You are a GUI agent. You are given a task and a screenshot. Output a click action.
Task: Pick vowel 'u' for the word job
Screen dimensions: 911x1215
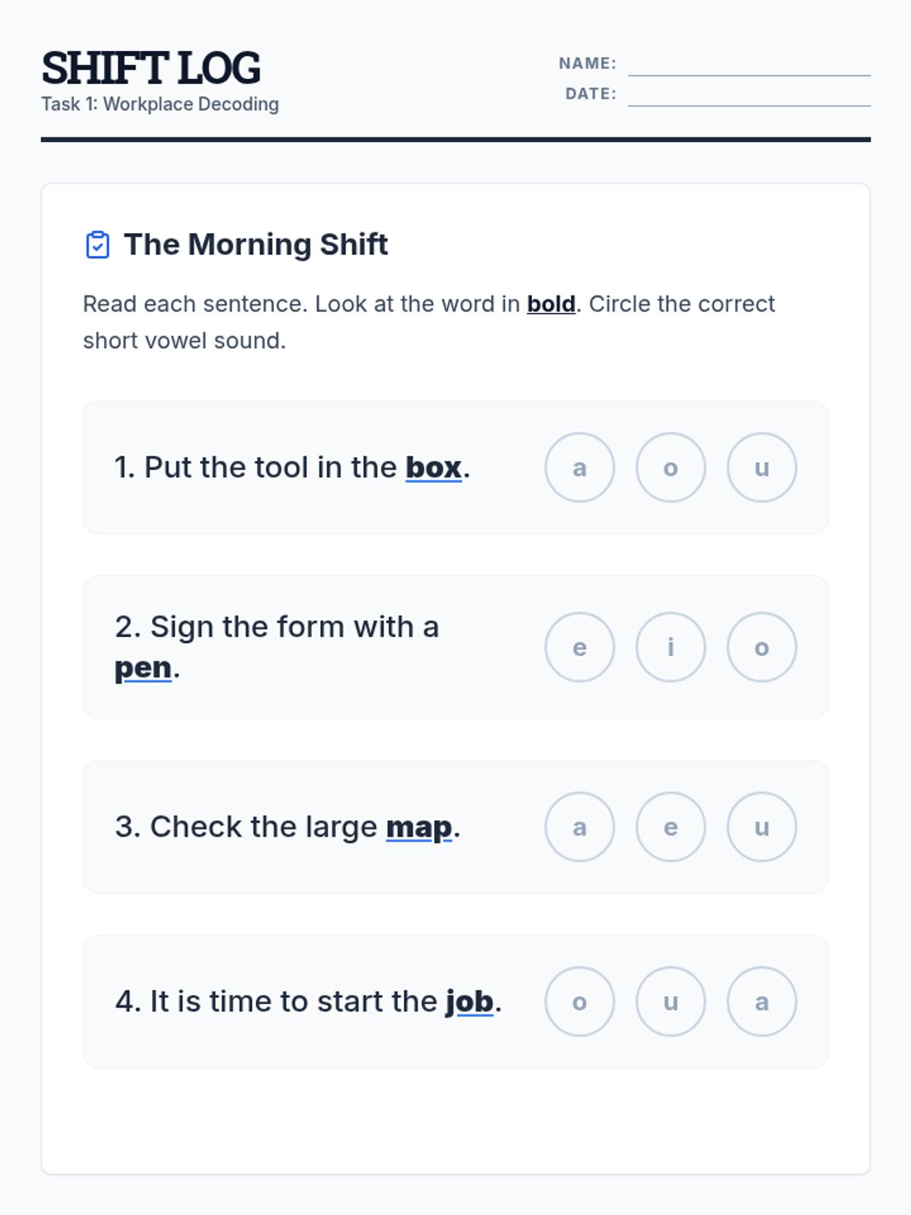point(670,1002)
